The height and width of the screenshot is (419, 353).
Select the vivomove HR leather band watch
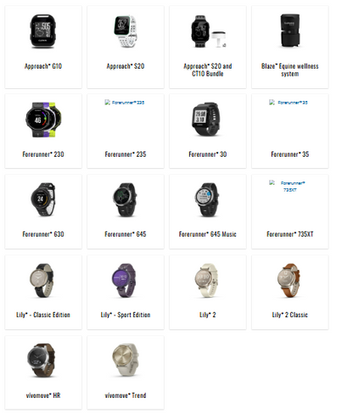[42, 360]
